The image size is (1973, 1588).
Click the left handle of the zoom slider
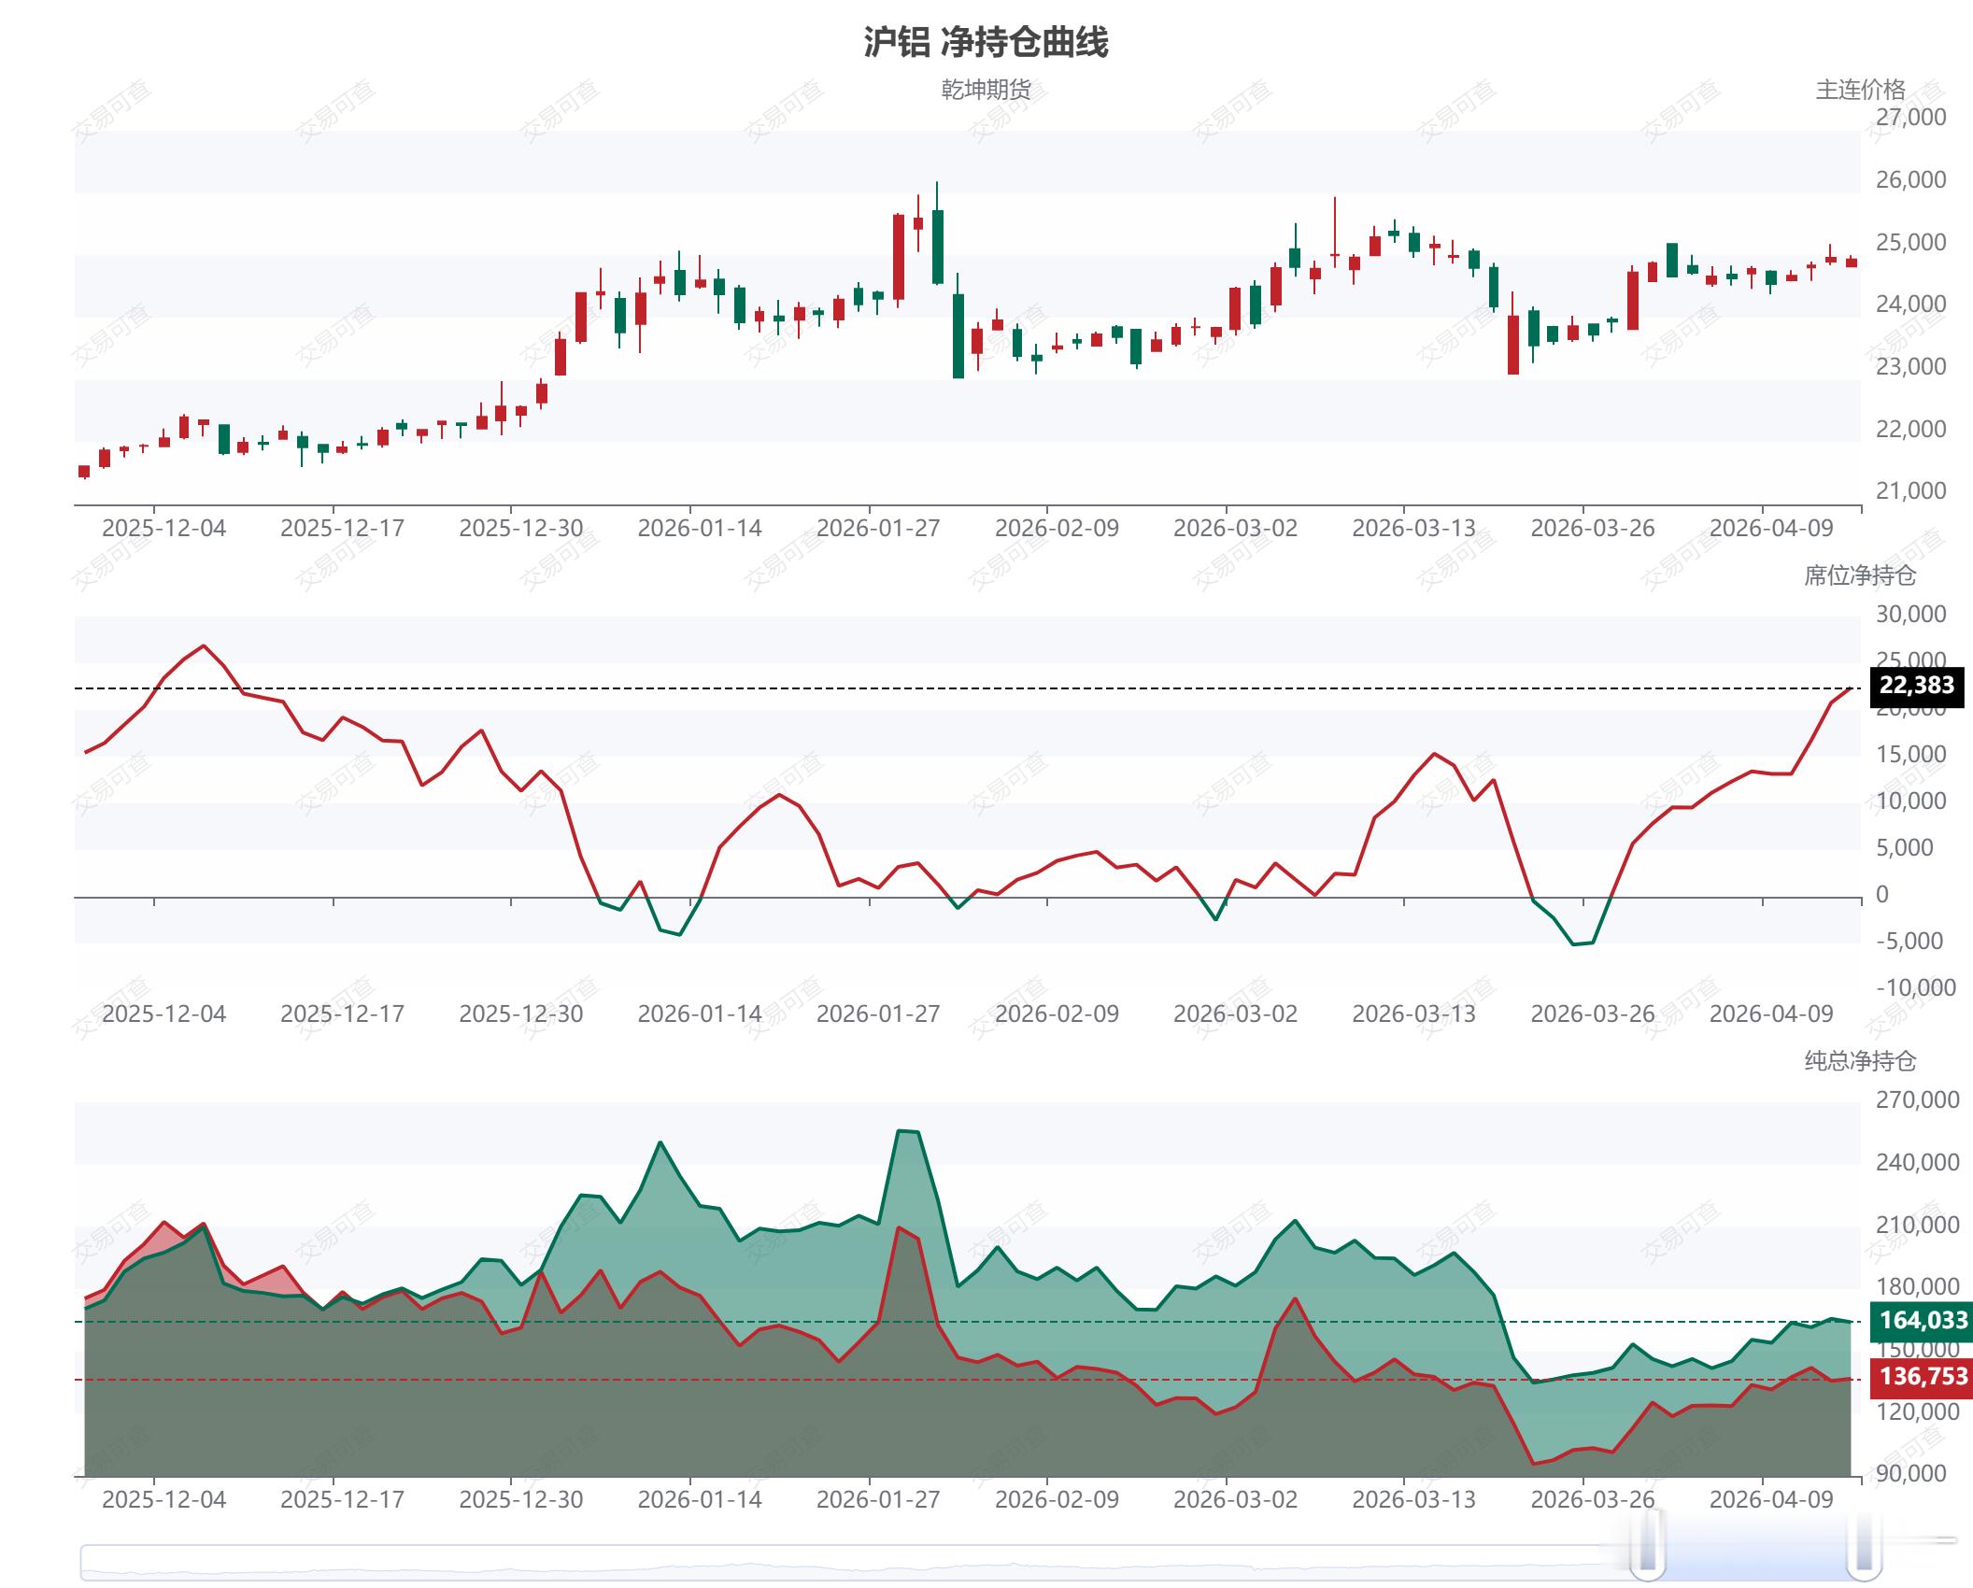point(1647,1540)
